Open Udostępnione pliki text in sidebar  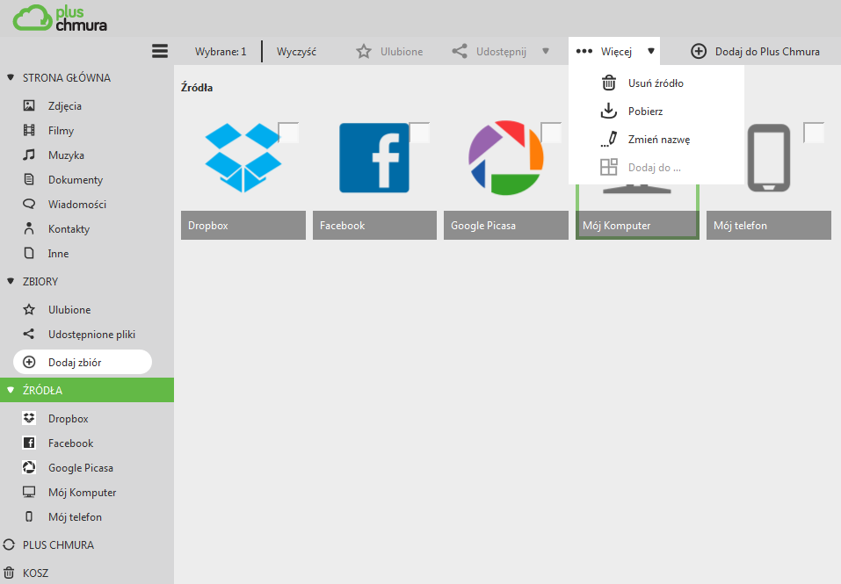(x=91, y=335)
